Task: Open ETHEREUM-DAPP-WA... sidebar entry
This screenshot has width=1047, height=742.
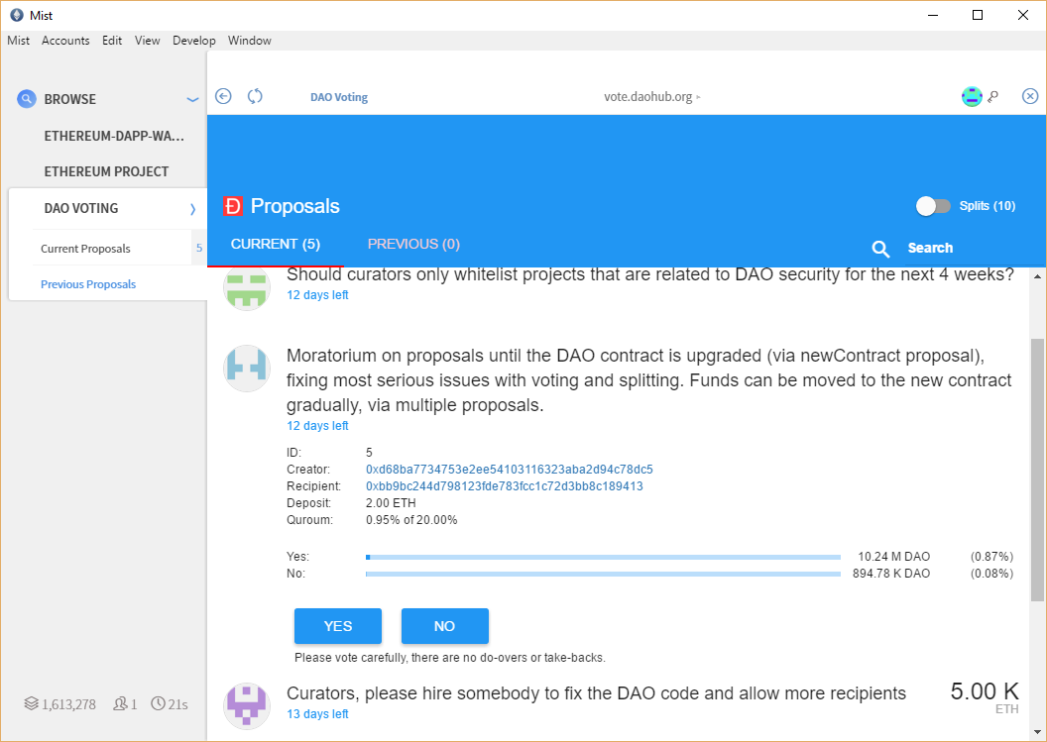Action: [113, 136]
